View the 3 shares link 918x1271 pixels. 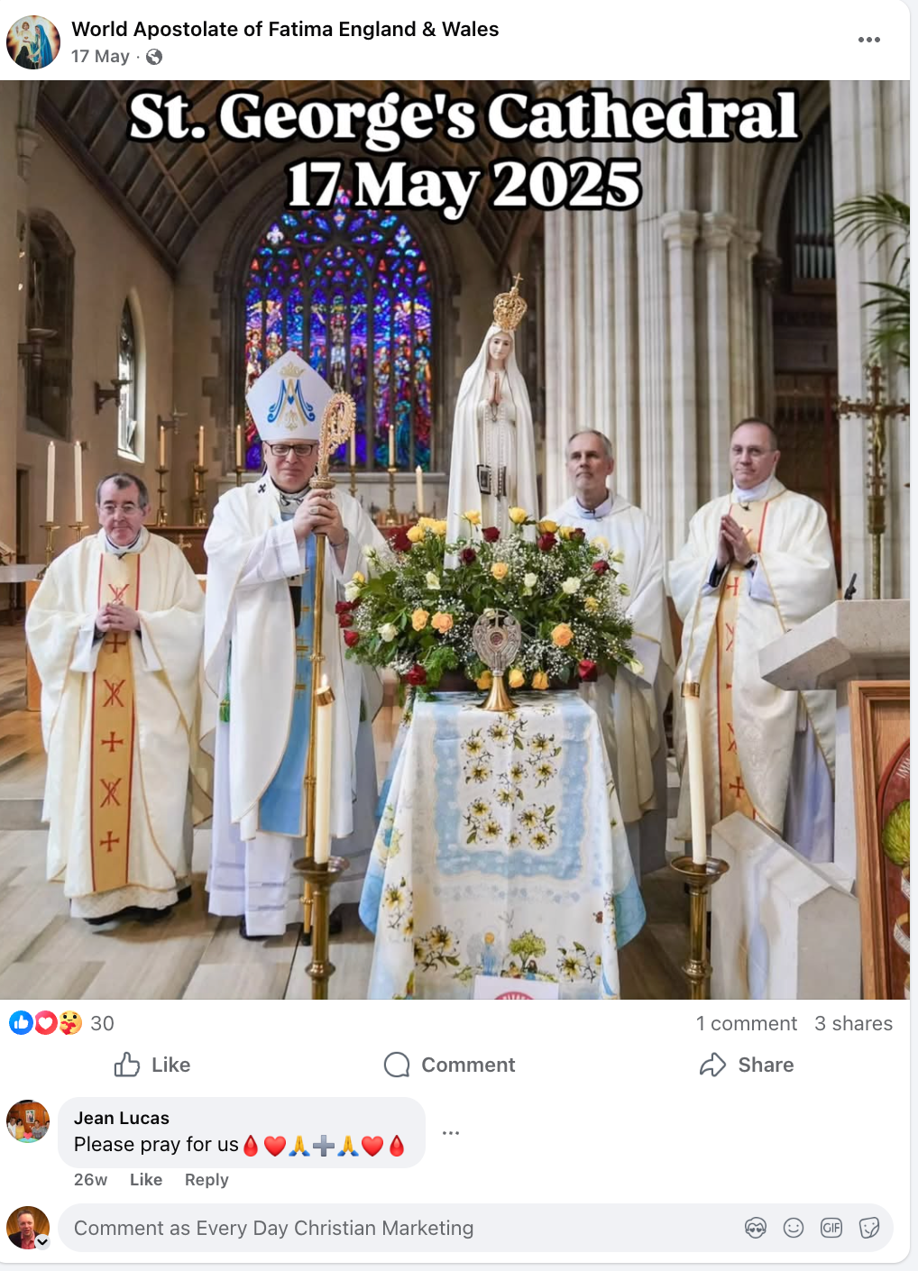(853, 1023)
